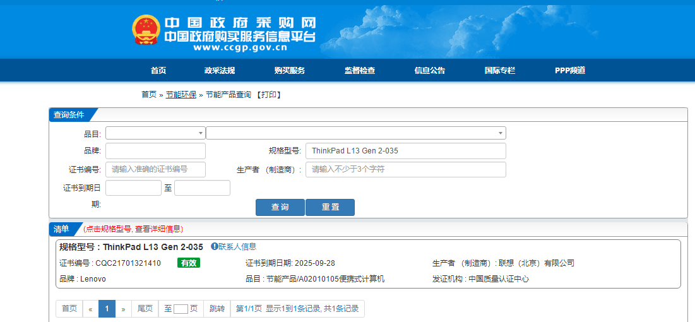Click the 查询 search button
Screen dimensions: 695x322
280,207
